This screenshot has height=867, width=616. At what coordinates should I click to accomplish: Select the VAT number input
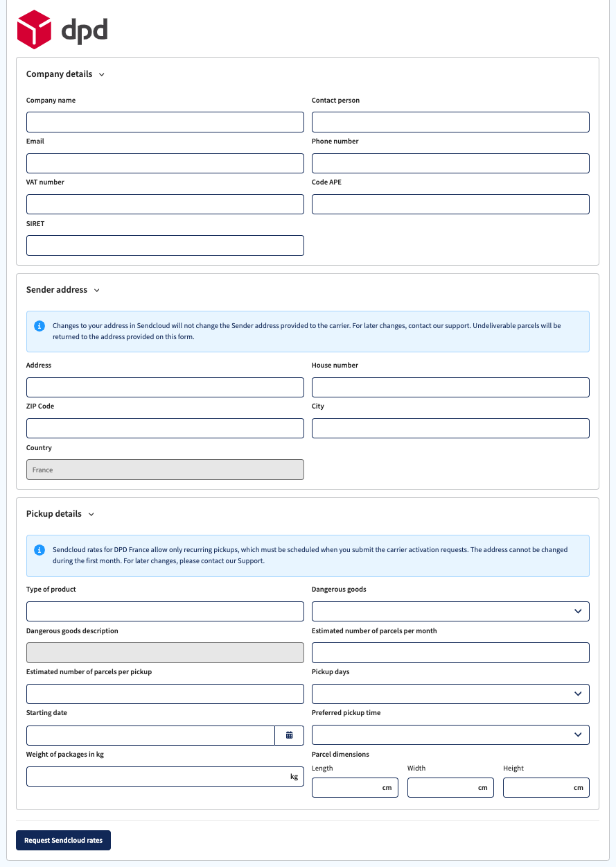pos(165,204)
